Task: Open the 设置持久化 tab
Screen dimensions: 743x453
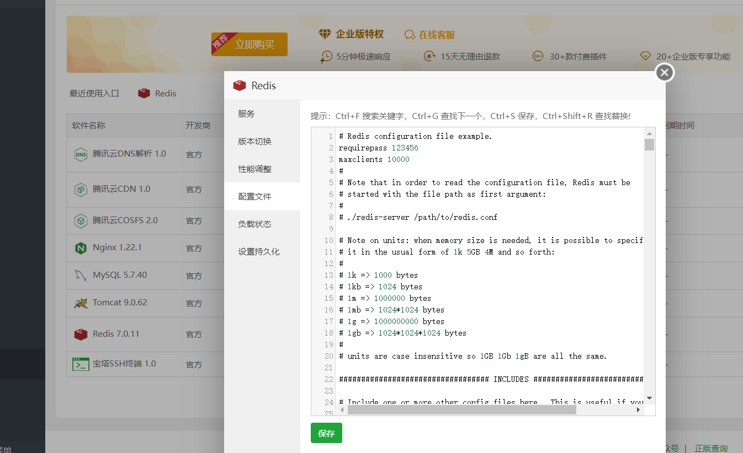Action: (x=259, y=251)
